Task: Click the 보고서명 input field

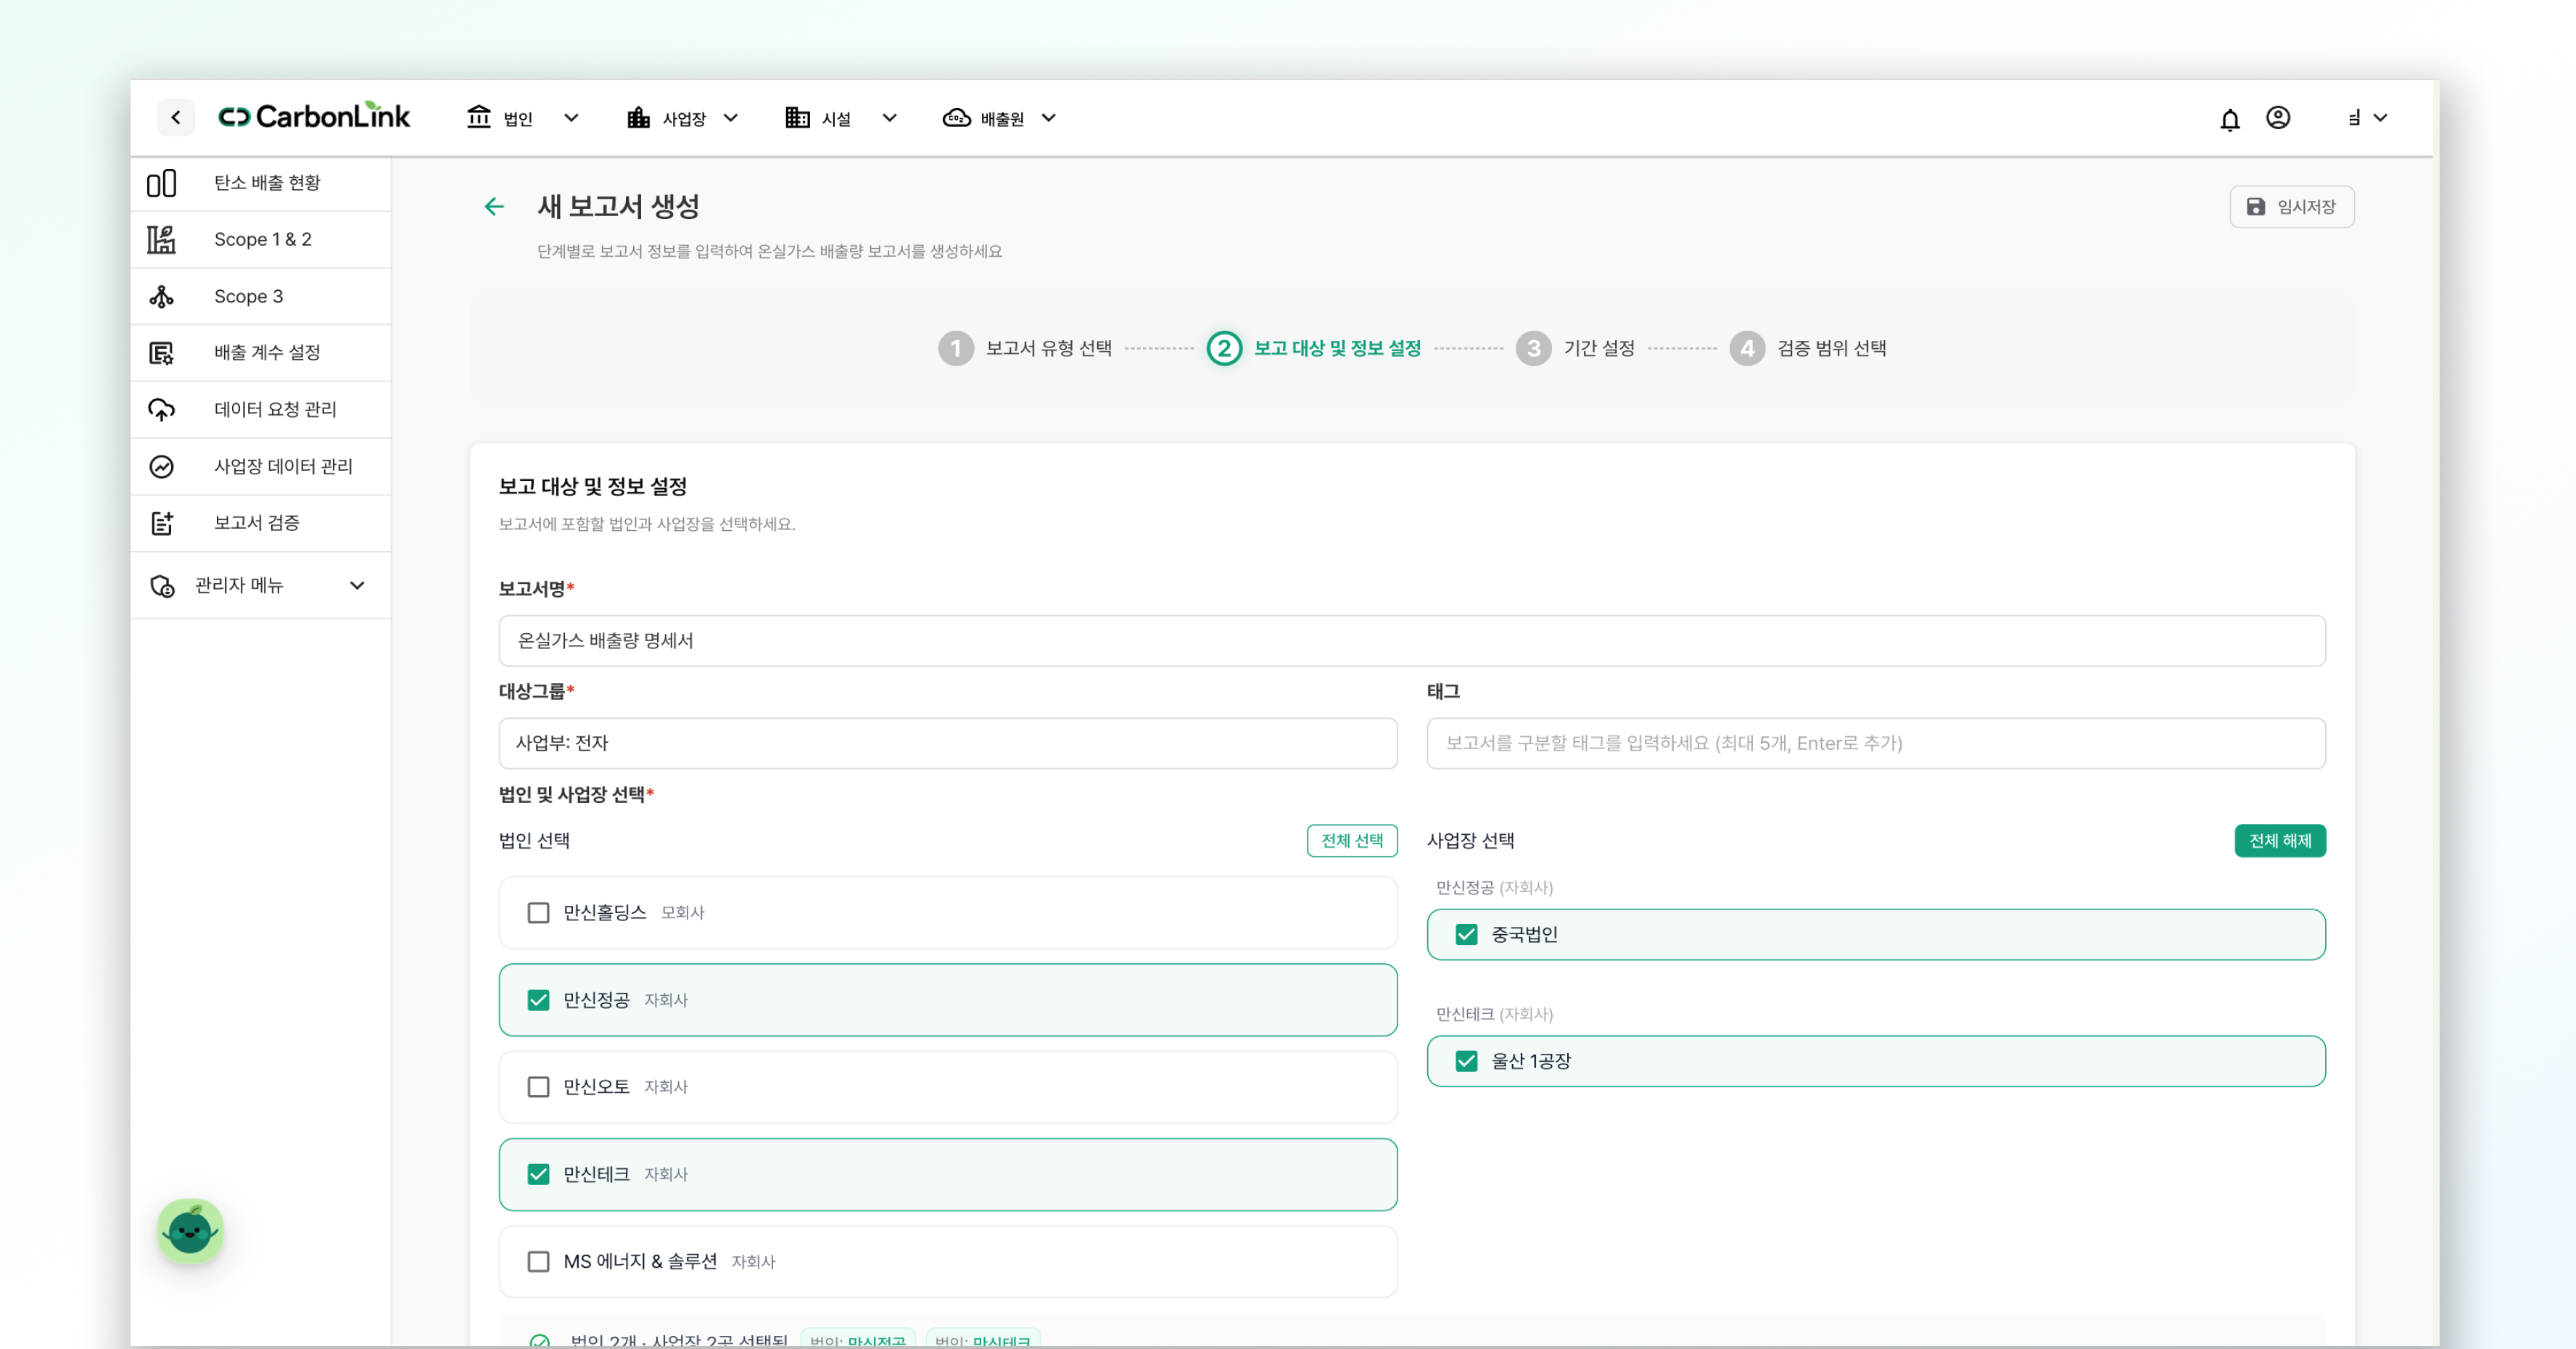Action: 1412,641
